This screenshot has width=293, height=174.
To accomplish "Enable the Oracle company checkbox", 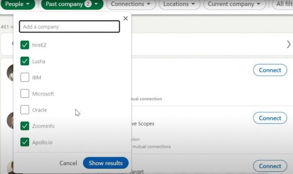I will tap(25, 110).
